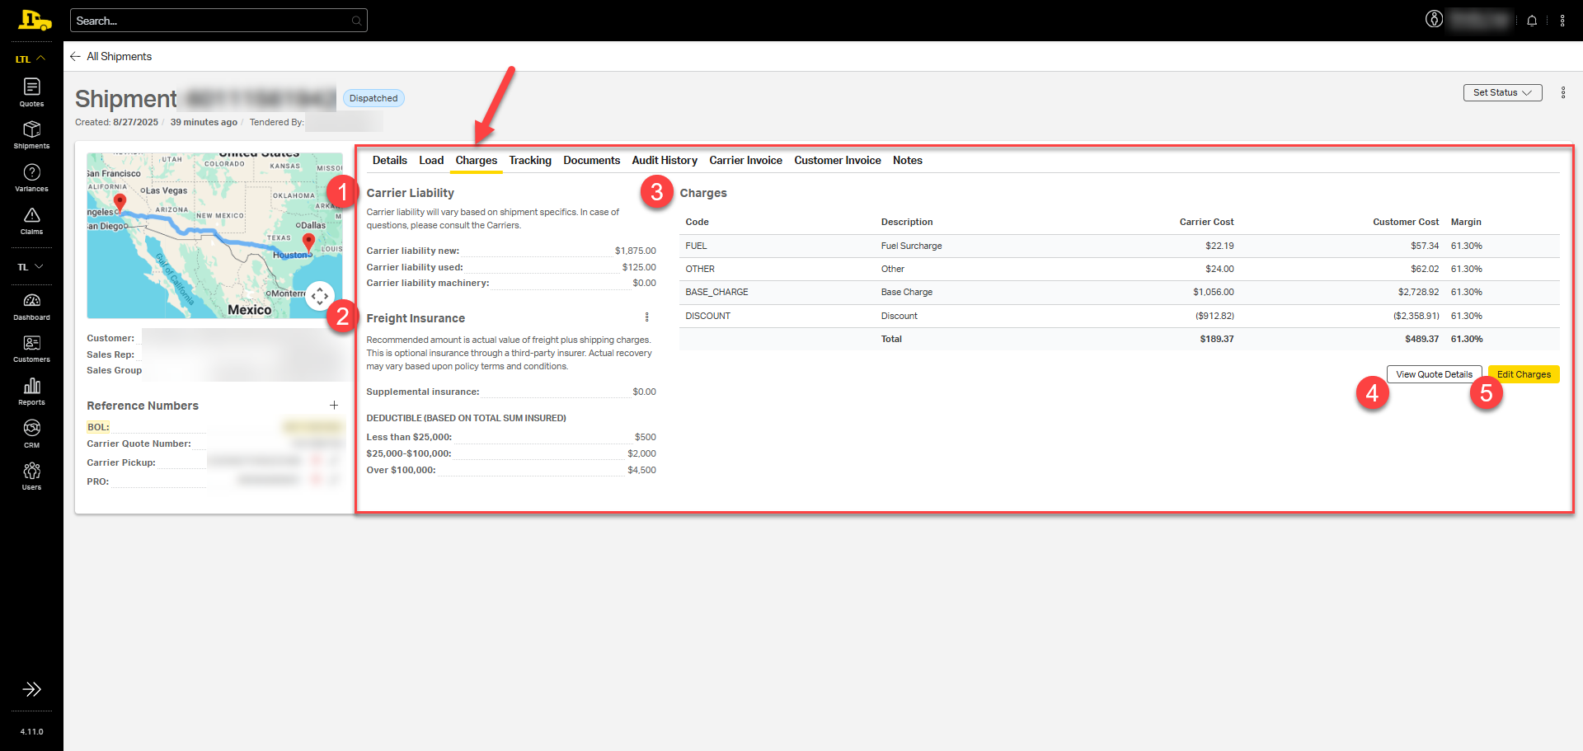Image resolution: width=1583 pixels, height=751 pixels.
Task: Switch to the Carrier Invoice tab
Action: click(x=745, y=161)
